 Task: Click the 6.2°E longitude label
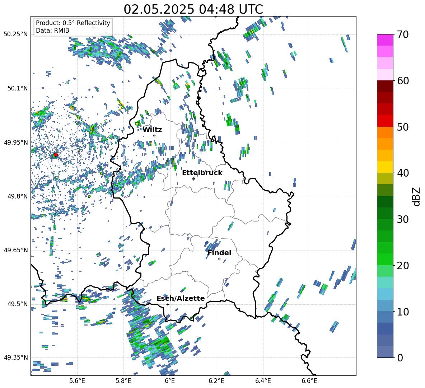tap(216, 381)
